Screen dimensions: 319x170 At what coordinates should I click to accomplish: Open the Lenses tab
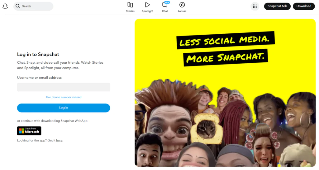pos(182,7)
